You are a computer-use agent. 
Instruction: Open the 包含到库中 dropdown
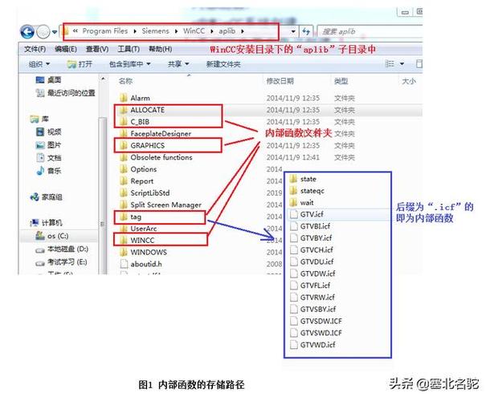[x=129, y=64]
